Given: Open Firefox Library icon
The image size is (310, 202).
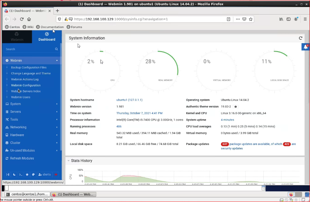Looking at the screenshot, I should [x=281, y=19].
